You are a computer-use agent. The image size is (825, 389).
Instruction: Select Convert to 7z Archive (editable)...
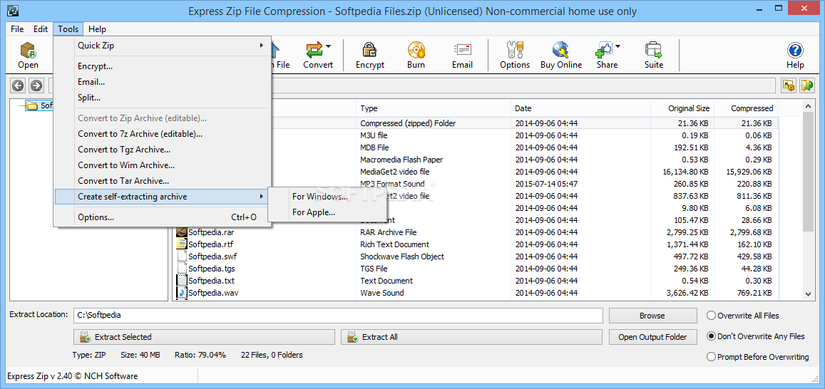click(163, 134)
